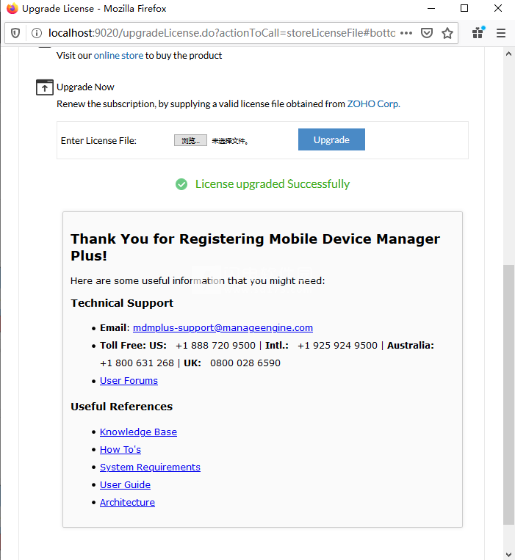Click the Firefox logo in title bar
Screen dimensions: 515x560
12,8
